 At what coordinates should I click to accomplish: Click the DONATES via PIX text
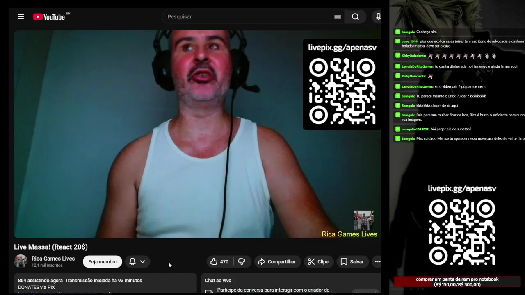click(37, 288)
